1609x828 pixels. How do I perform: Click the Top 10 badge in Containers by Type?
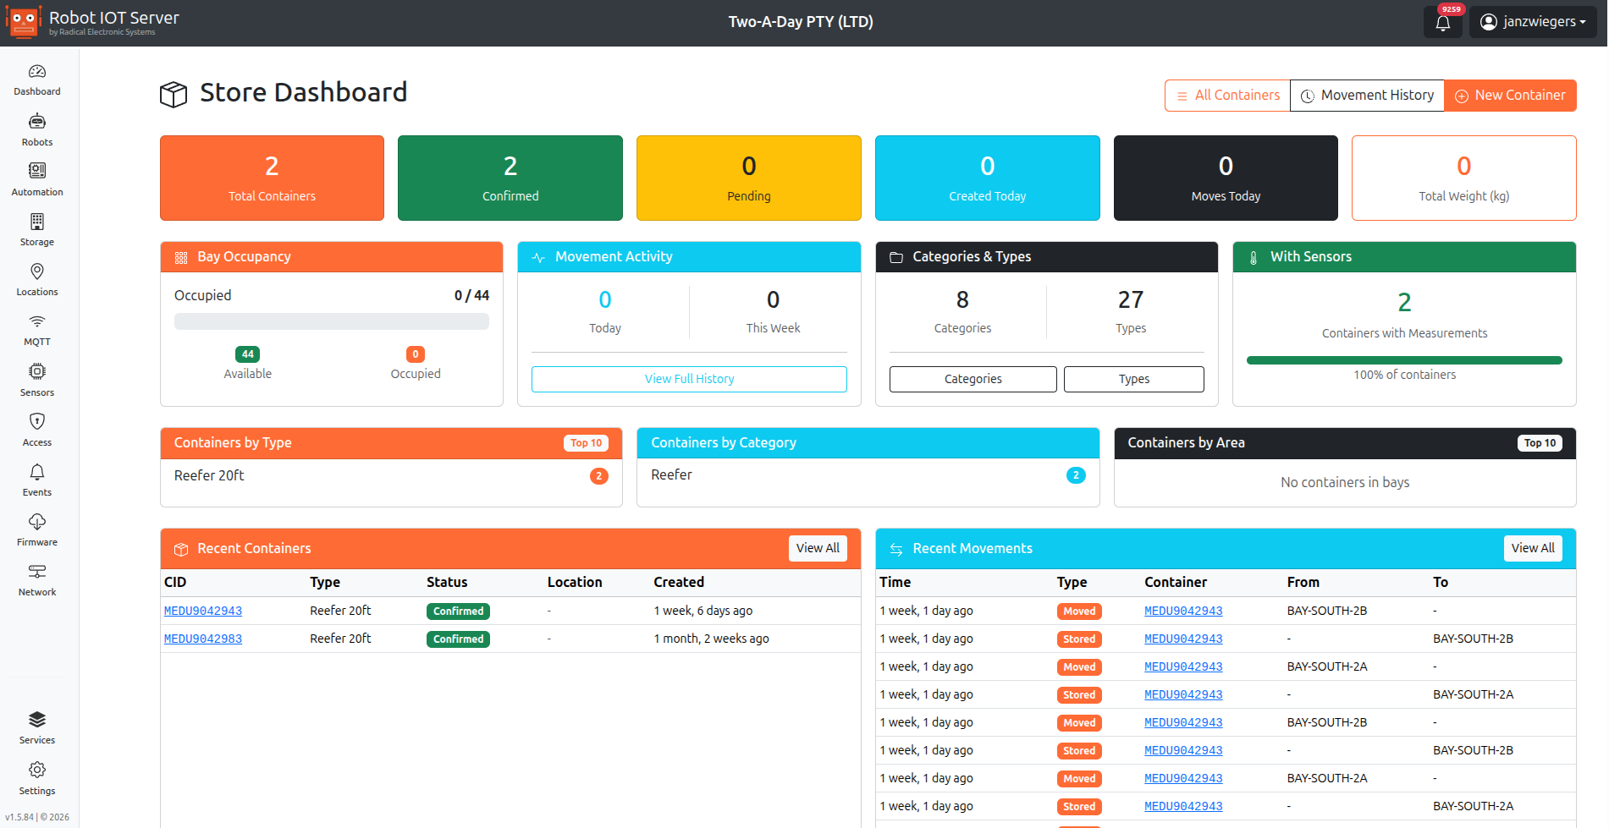click(586, 443)
